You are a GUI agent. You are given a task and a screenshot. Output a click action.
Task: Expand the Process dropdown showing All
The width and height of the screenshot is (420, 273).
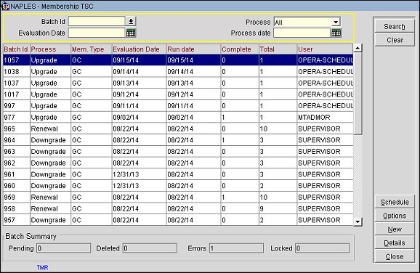336,22
